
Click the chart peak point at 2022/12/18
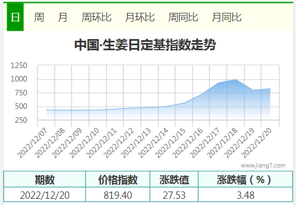pos(236,79)
